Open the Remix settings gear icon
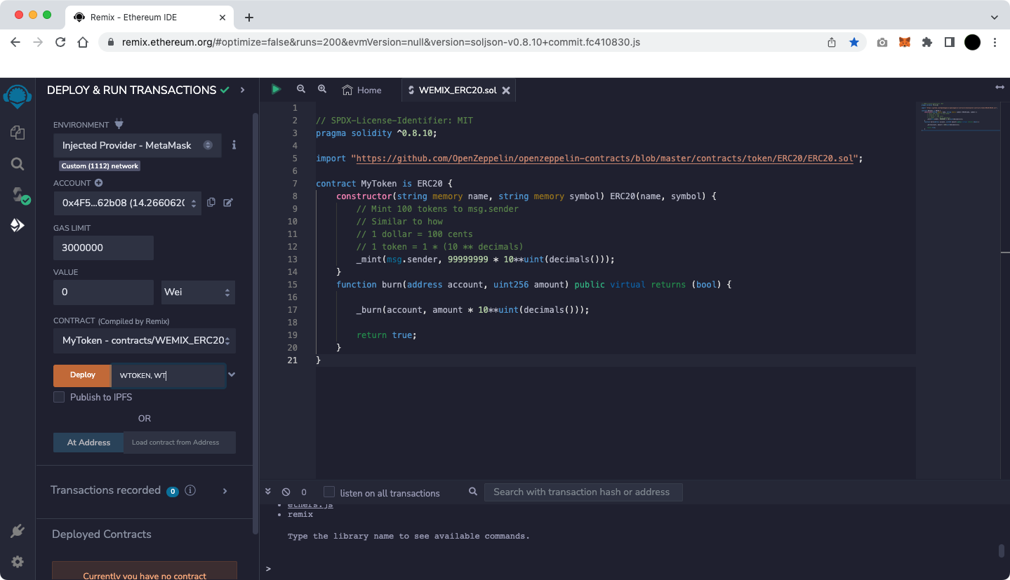Screen dimensions: 1010x580 [x=18, y=562]
